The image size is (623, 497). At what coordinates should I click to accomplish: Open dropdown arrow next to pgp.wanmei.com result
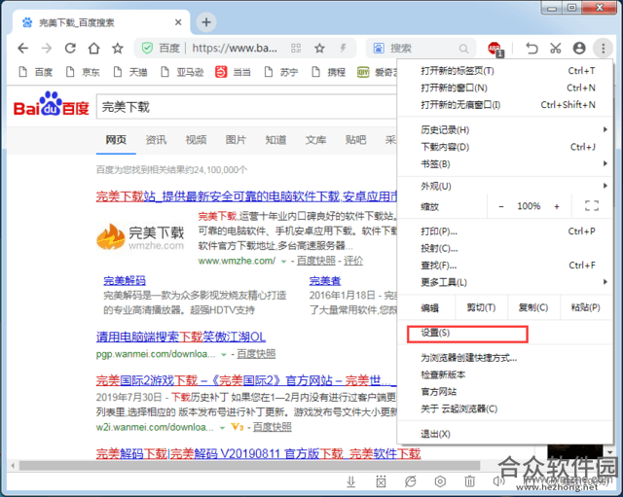pyautogui.click(x=224, y=354)
